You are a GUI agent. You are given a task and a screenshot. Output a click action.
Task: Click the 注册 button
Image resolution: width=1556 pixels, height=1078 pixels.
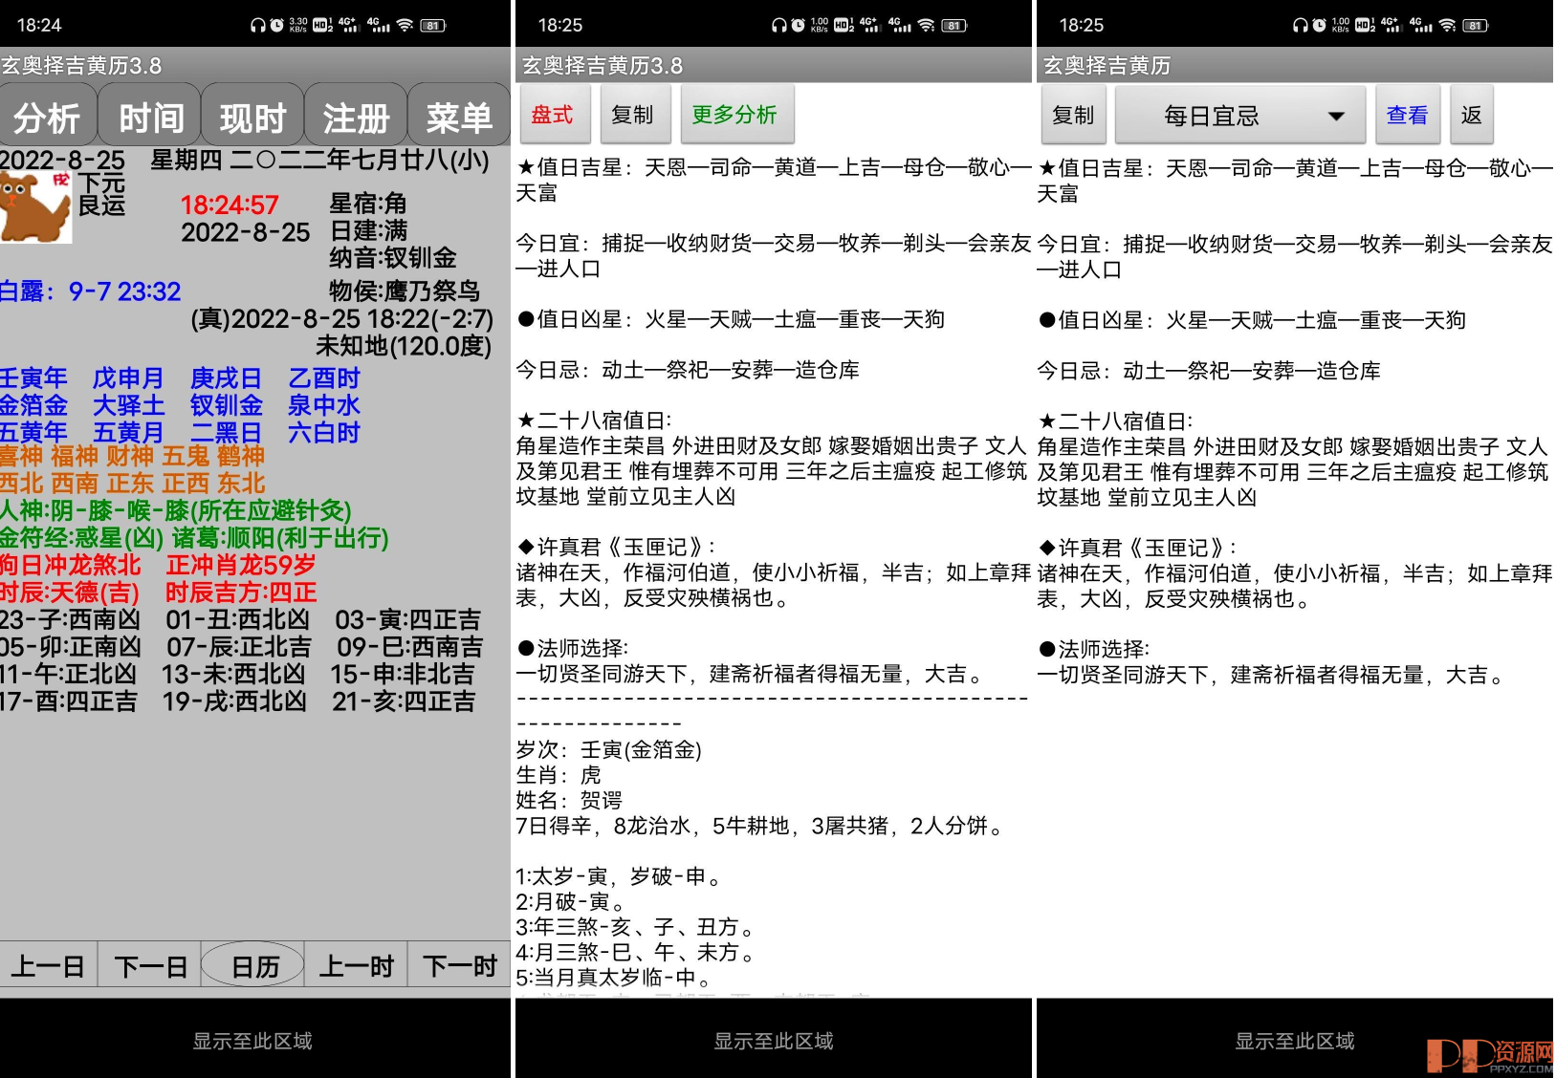[x=355, y=115]
